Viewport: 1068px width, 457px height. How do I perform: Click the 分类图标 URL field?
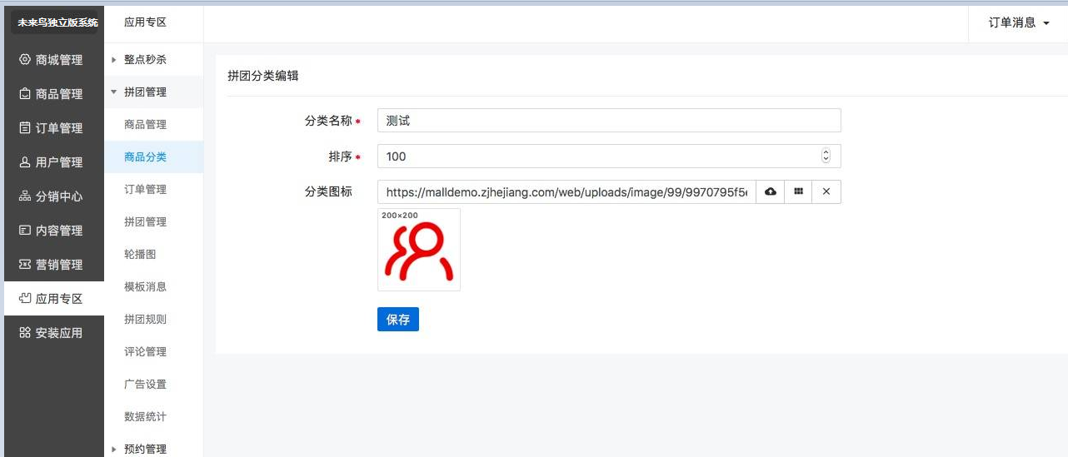point(566,191)
